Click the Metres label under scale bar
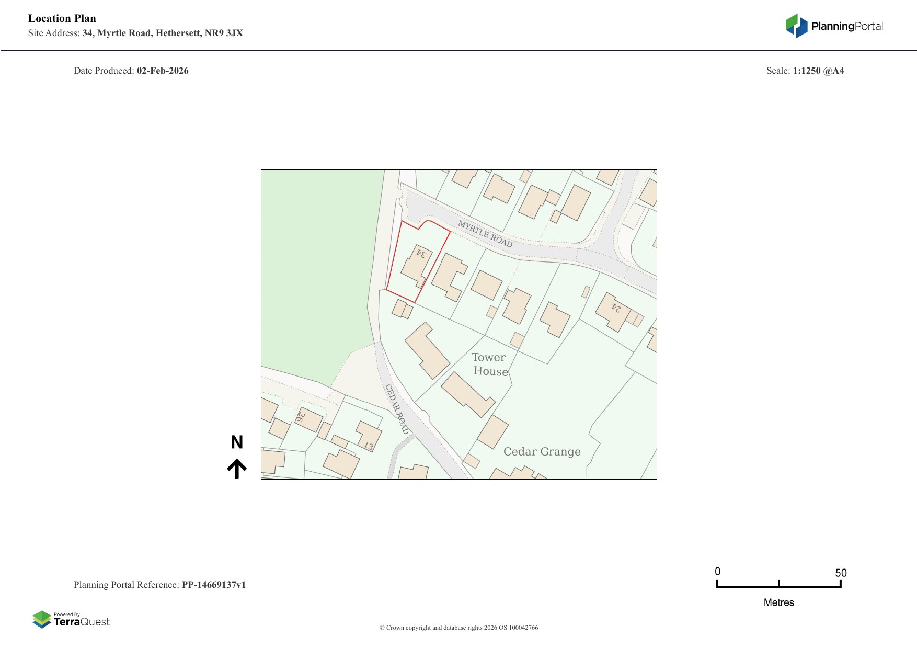Image resolution: width=917 pixels, height=649 pixels. point(778,602)
